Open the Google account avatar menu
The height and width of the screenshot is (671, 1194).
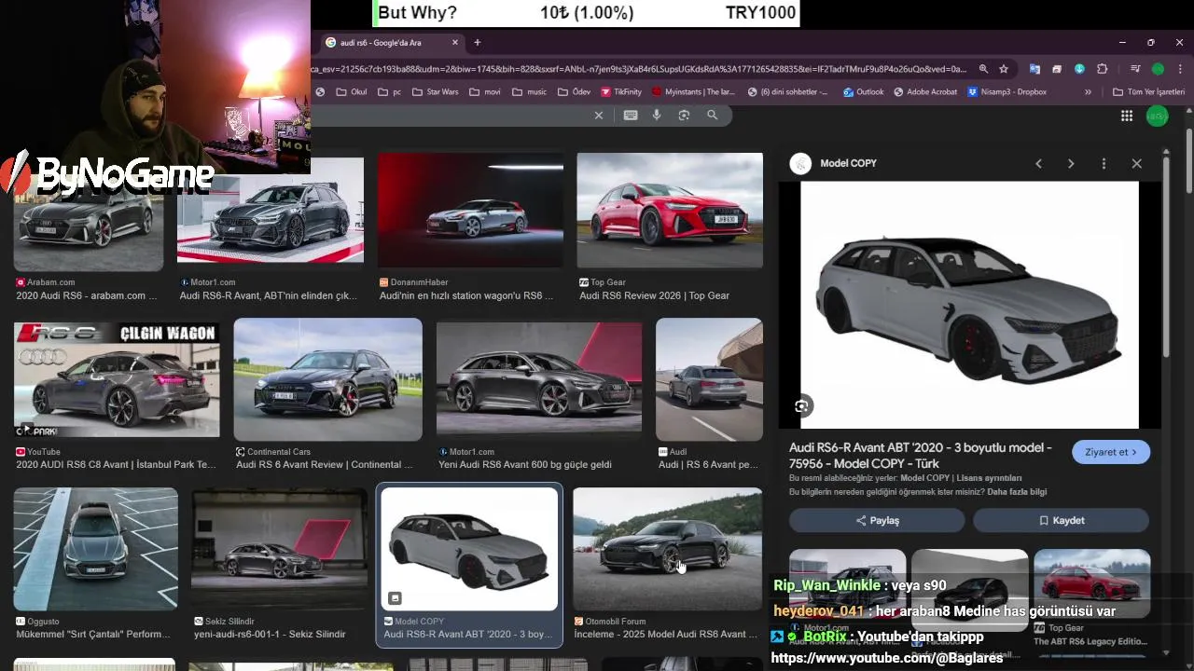click(1158, 116)
